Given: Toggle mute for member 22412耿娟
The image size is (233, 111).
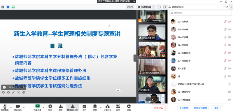Looking at the screenshot, I should coord(225,22).
